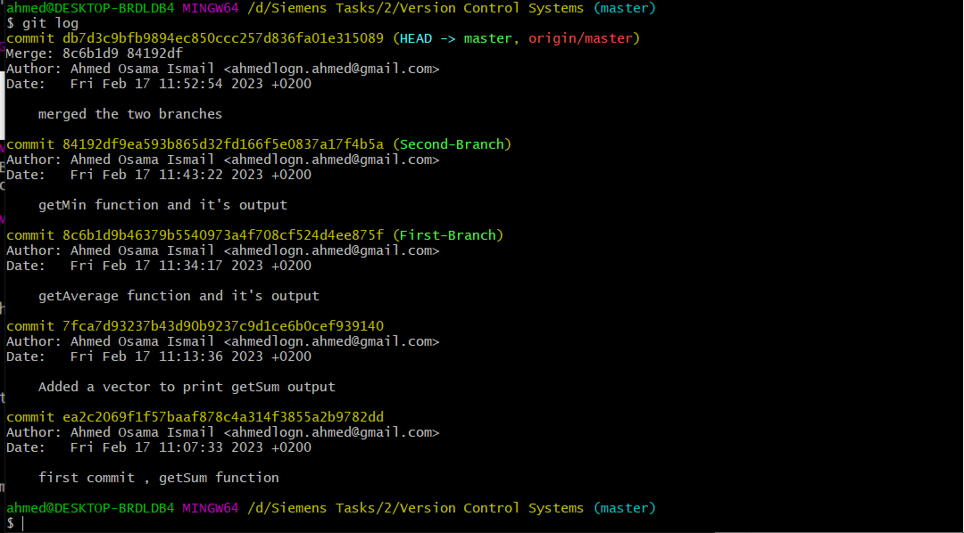The width and height of the screenshot is (964, 533).
Task: Click the message 'merged the two branches'
Action: click(130, 114)
